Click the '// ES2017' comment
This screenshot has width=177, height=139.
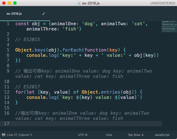click(28, 87)
